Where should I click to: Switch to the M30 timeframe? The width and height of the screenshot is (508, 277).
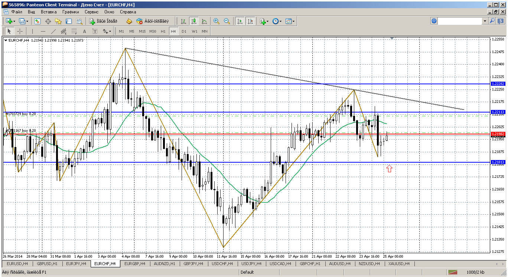pos(153,31)
